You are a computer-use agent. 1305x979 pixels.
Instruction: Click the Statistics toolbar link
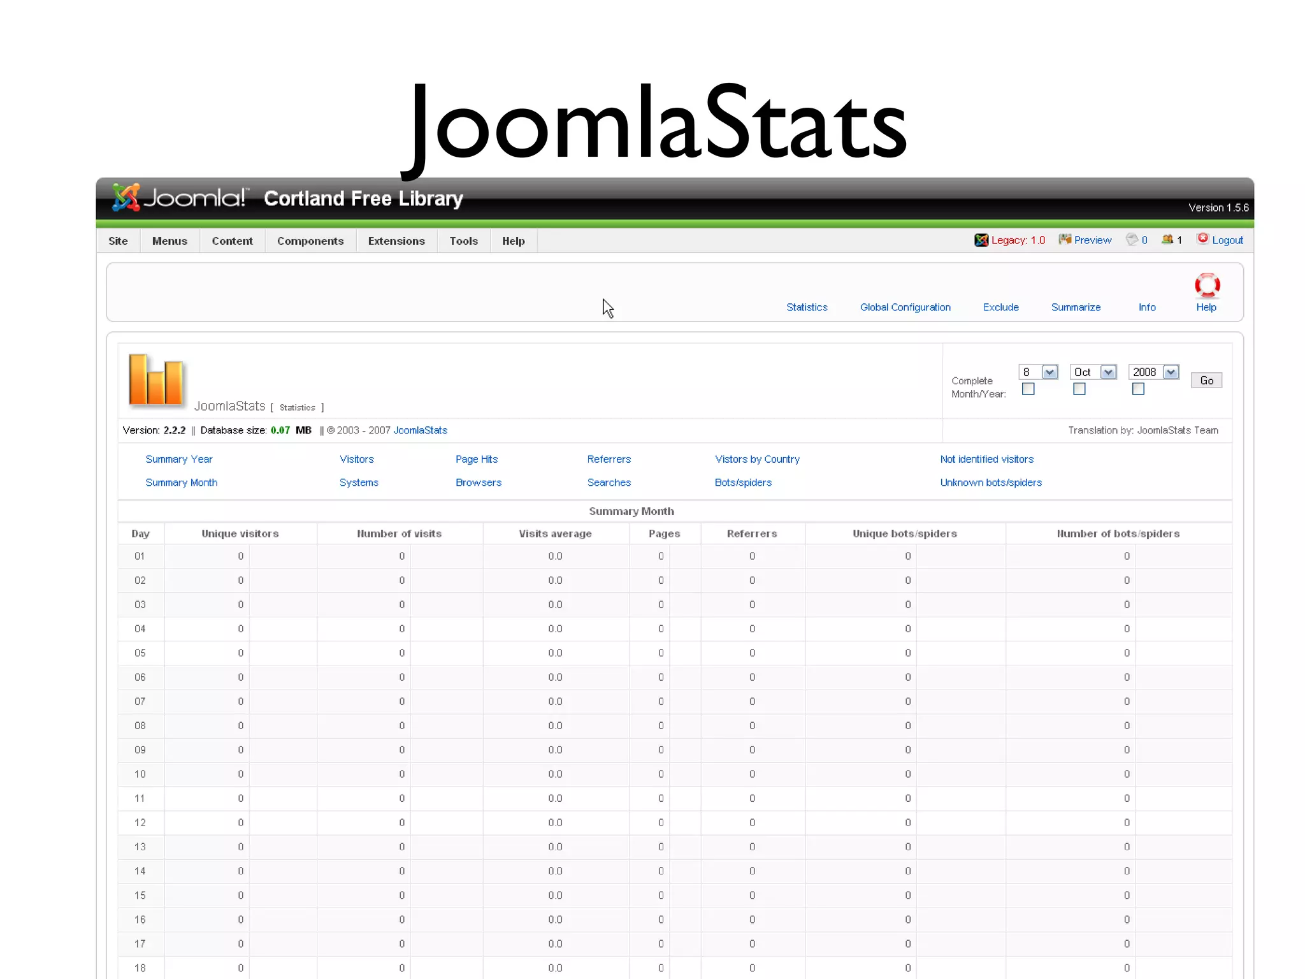point(807,307)
